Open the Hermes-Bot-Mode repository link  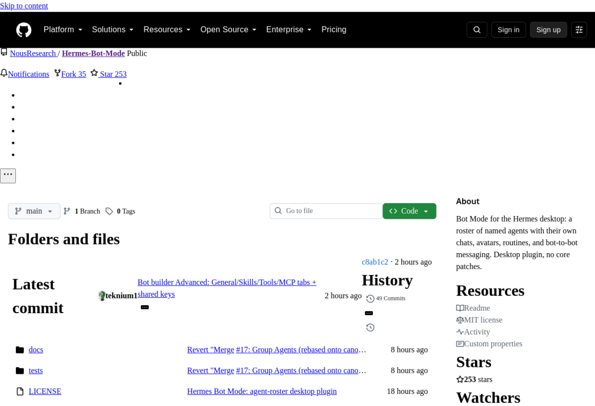[x=93, y=53]
